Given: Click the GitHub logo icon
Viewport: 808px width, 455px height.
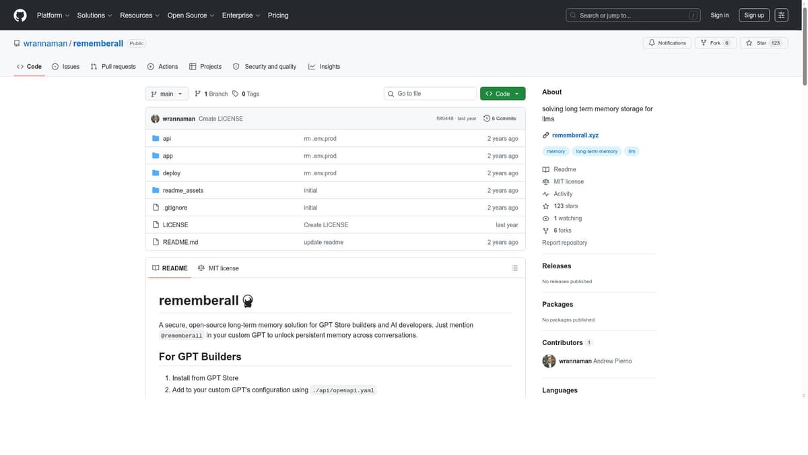Looking at the screenshot, I should pyautogui.click(x=20, y=15).
